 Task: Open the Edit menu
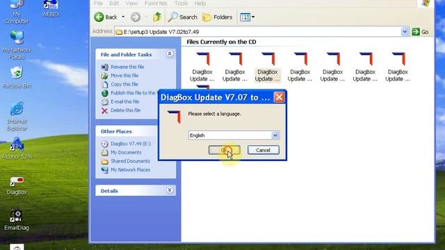tap(114, 3)
